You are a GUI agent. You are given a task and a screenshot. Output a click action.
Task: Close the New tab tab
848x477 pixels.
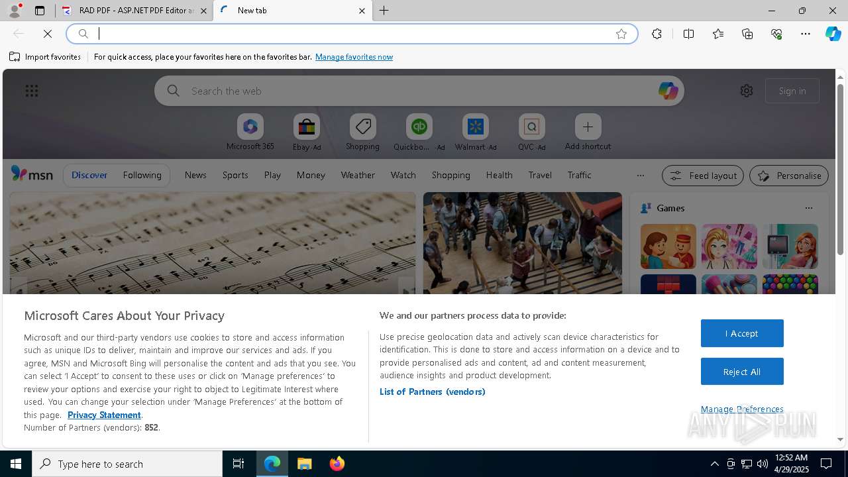pos(362,11)
